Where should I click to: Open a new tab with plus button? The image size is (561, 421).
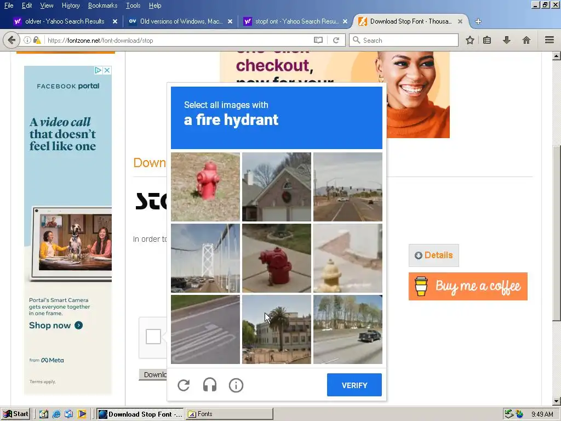coord(478,21)
